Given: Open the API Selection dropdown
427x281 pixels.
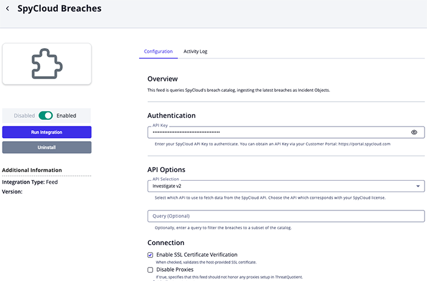Looking at the screenshot, I should point(286,186).
